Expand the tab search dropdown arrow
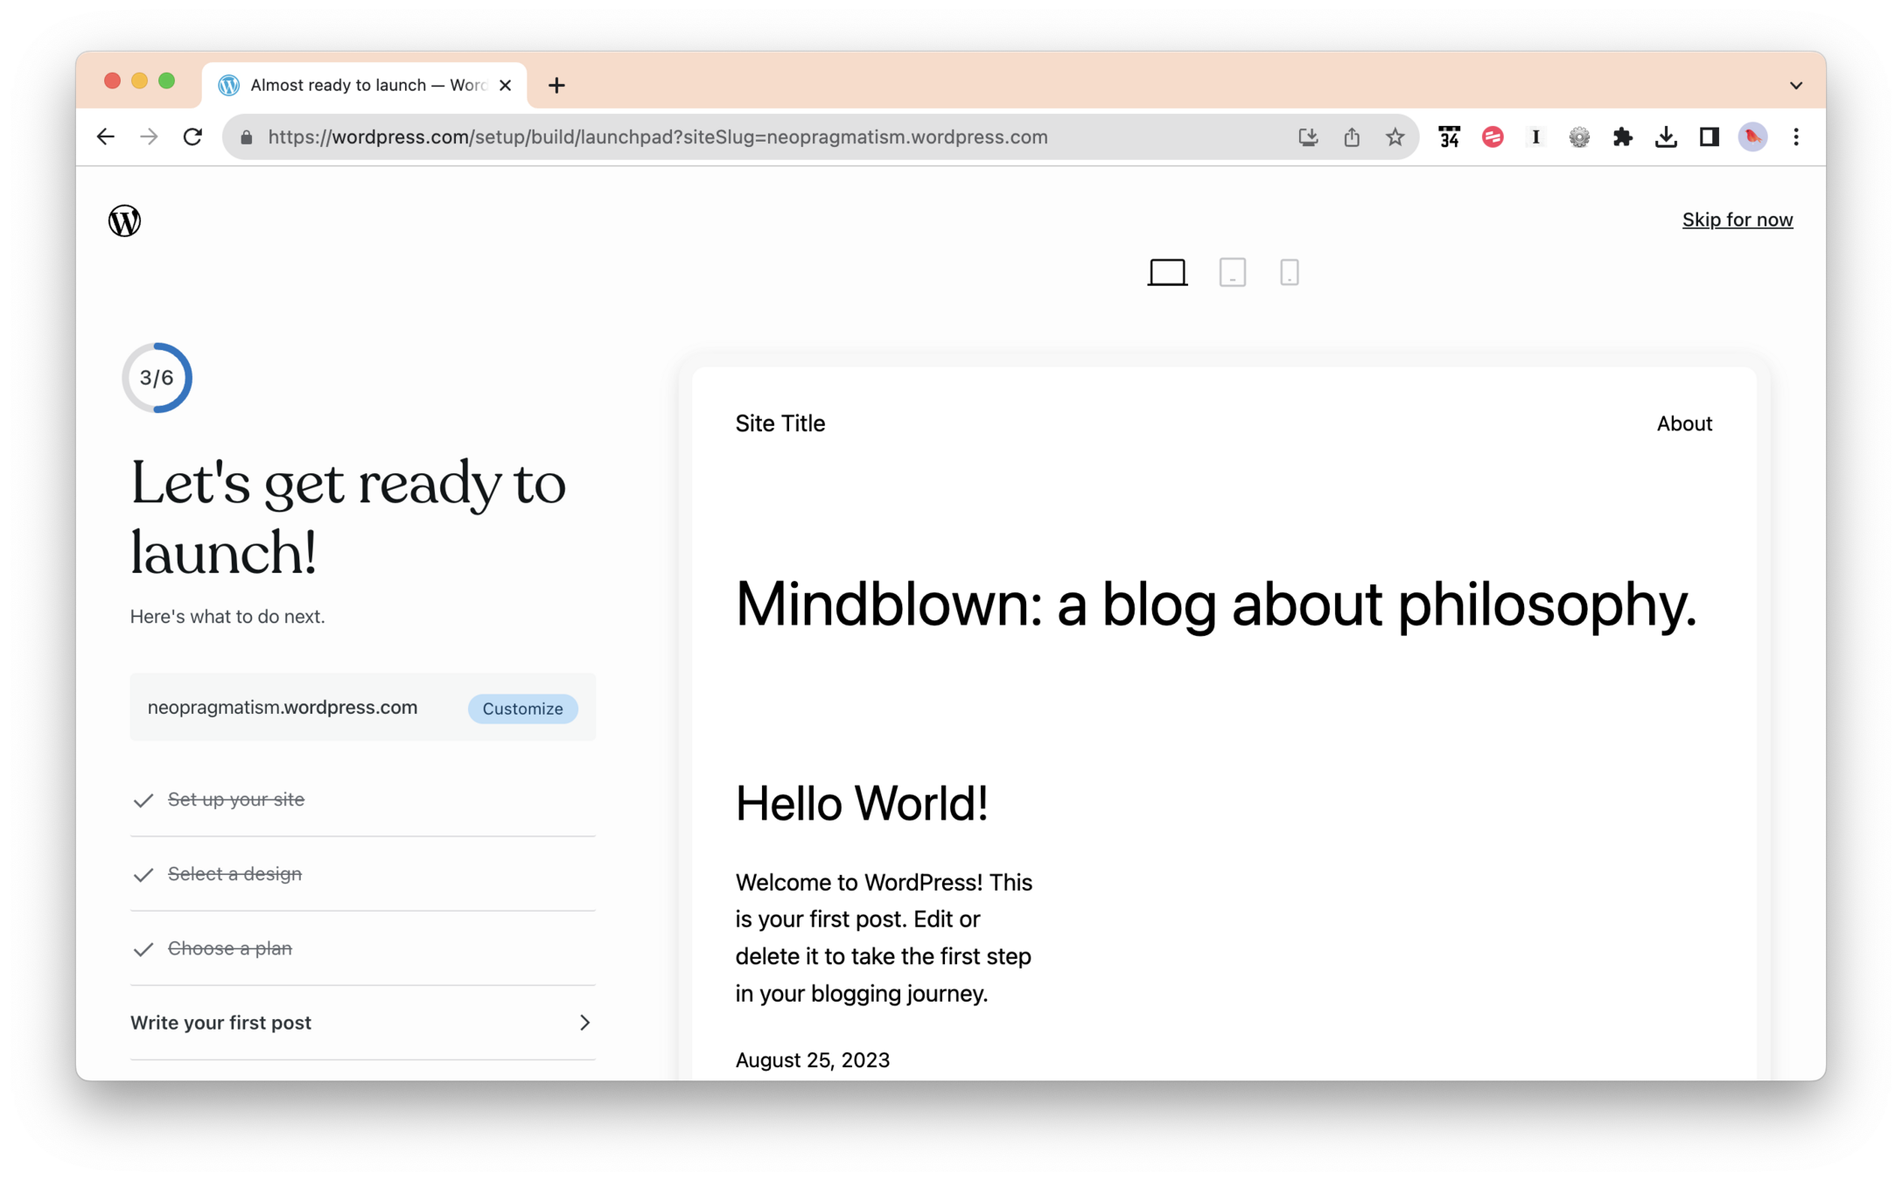Viewport: 1902px width, 1181px height. [x=1795, y=86]
